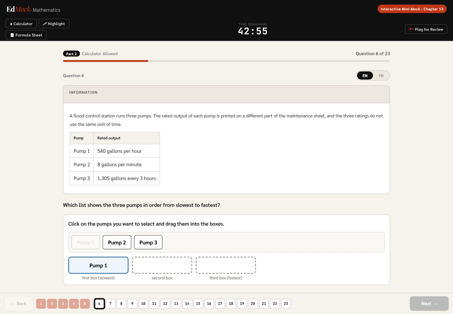Click the 'Rated output' column header

[x=126, y=138]
